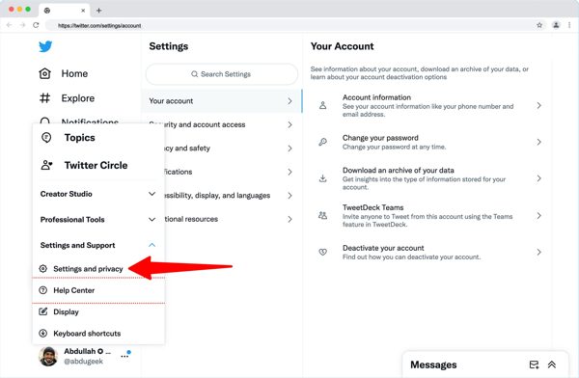The height and width of the screenshot is (378, 579).
Task: Expand the Professional Tools section
Action: 97,220
